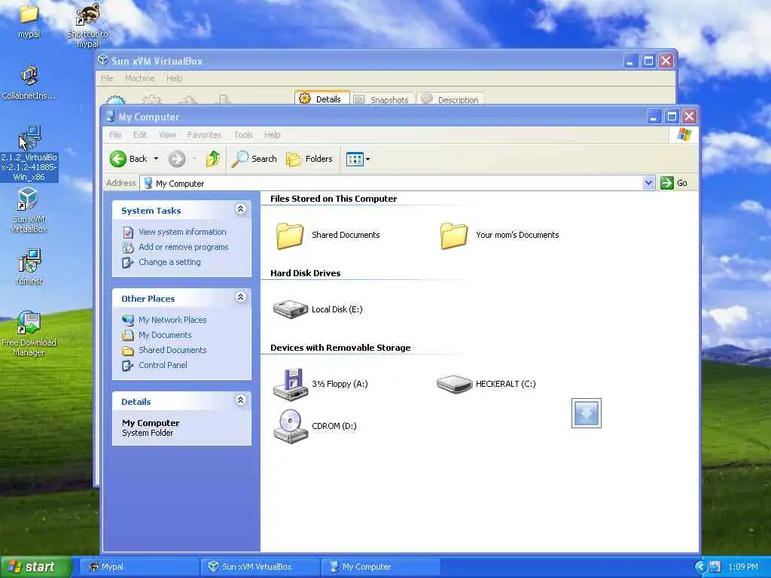Open My Network Places link

pos(172,319)
